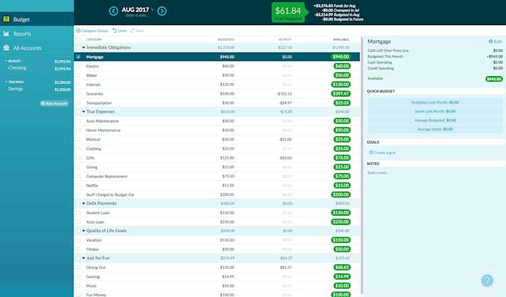Check the Transportation row checkbox

78,103
